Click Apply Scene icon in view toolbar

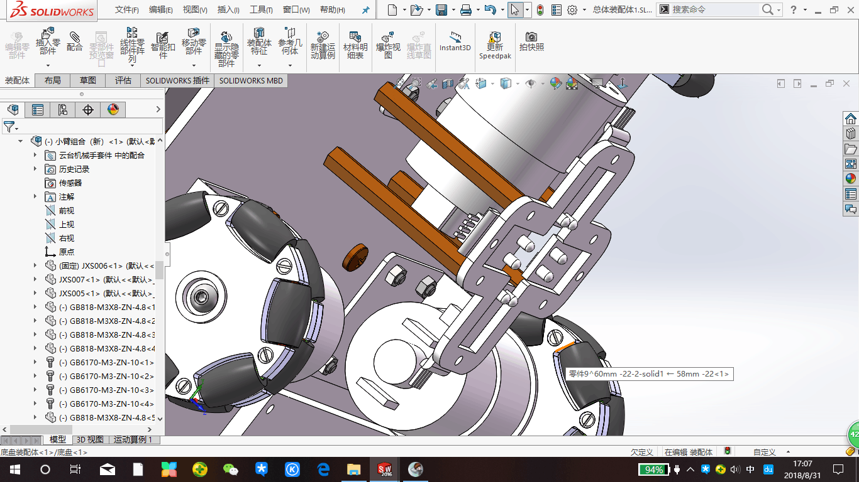click(572, 83)
